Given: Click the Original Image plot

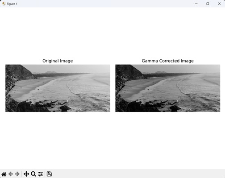Looking at the screenshot, I should click(58, 88).
